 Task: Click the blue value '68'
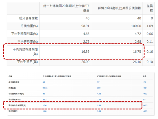coord(44,82)
